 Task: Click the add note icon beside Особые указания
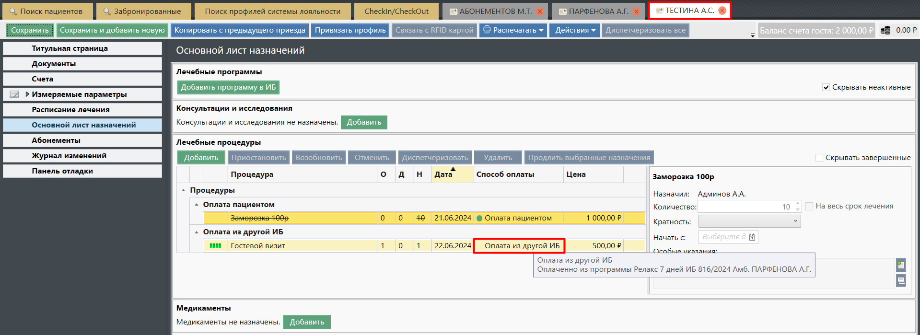click(x=901, y=265)
